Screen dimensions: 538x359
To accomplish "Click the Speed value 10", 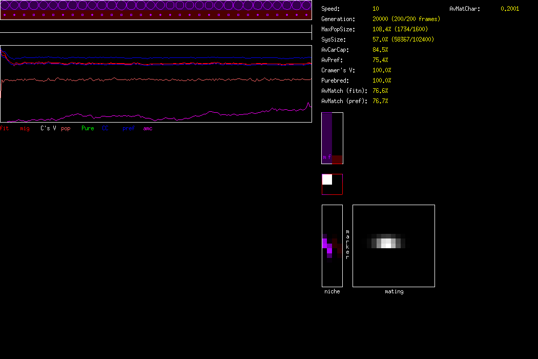I will tap(376, 9).
